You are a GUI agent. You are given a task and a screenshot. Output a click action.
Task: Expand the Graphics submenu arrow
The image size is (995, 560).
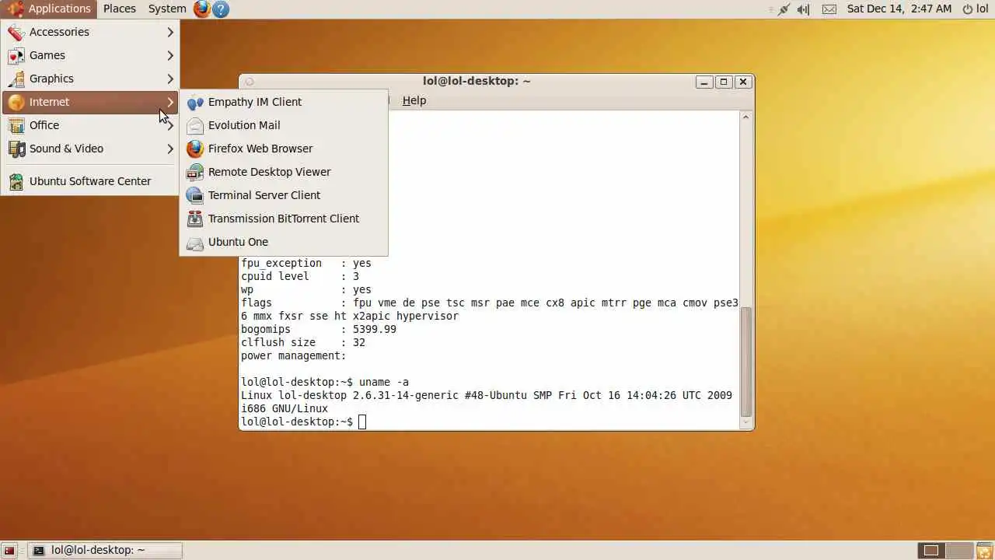170,79
